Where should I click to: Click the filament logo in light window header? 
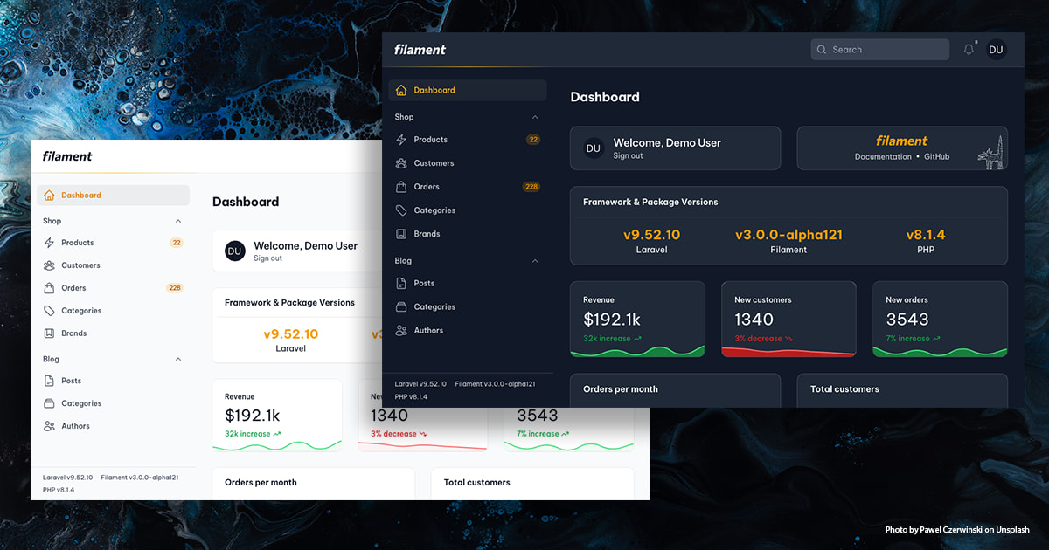[x=67, y=156]
